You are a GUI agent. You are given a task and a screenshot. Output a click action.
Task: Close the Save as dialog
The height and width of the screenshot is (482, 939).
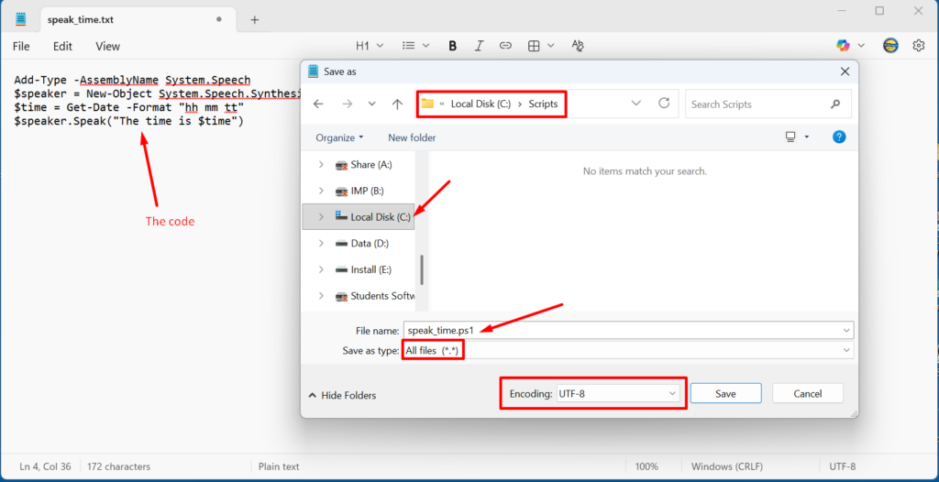(x=845, y=71)
